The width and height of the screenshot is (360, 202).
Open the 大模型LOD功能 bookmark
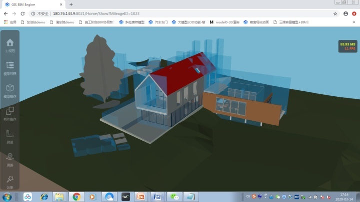188,22
